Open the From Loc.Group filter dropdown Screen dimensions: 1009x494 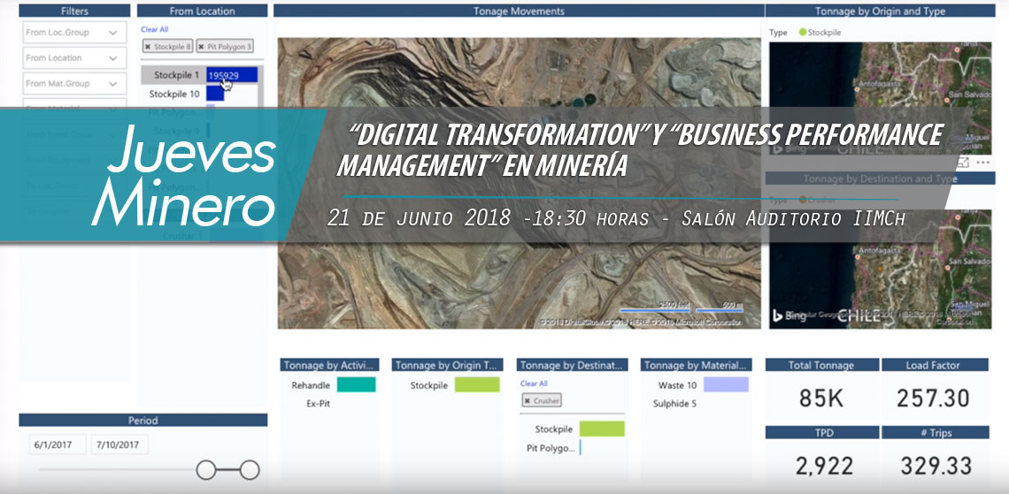[x=74, y=33]
